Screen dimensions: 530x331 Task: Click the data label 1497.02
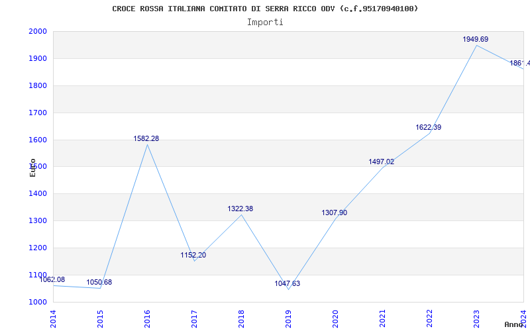(382, 162)
